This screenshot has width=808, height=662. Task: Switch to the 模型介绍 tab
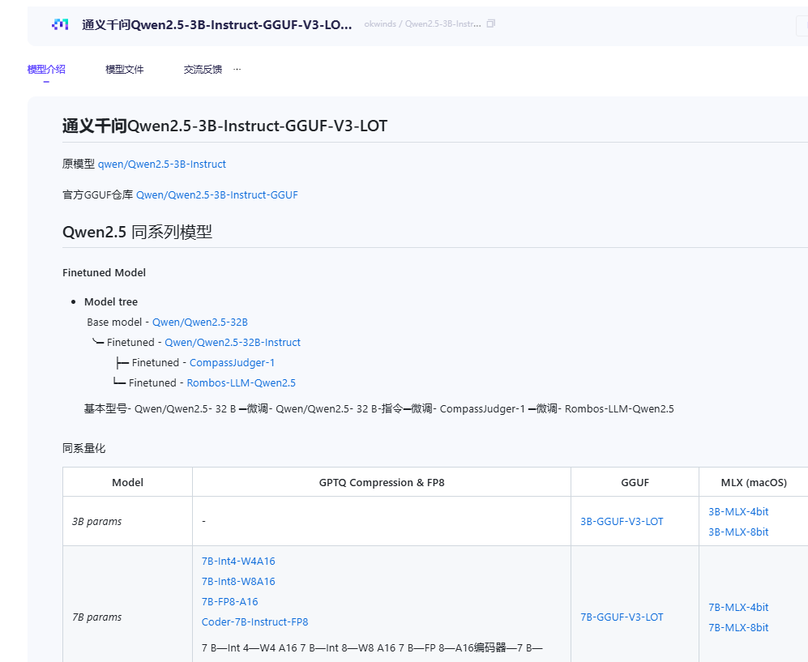click(46, 69)
